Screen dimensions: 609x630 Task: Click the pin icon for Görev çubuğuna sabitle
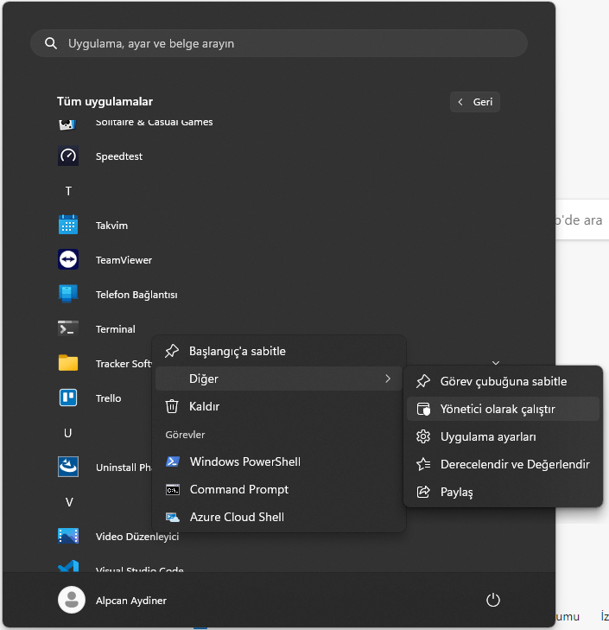pyautogui.click(x=423, y=381)
